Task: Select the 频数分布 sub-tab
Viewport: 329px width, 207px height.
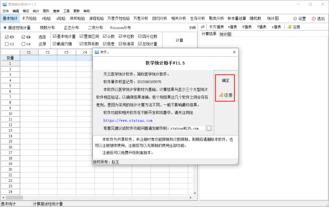Action: tap(47, 28)
